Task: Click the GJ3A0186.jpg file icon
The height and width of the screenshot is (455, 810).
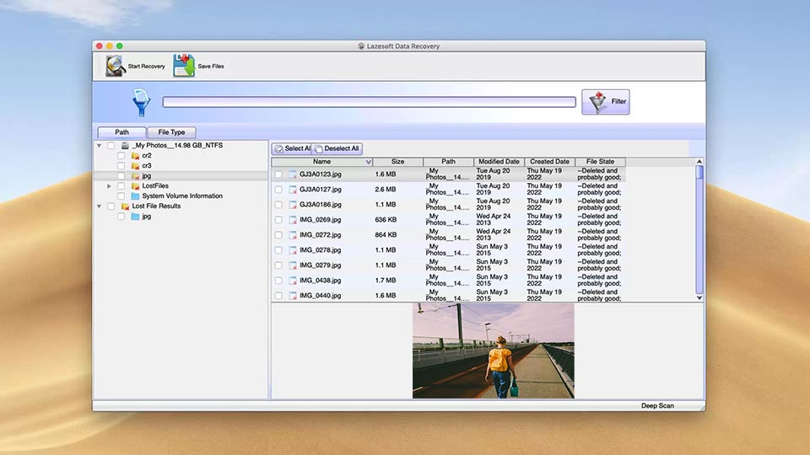Action: [x=293, y=205]
